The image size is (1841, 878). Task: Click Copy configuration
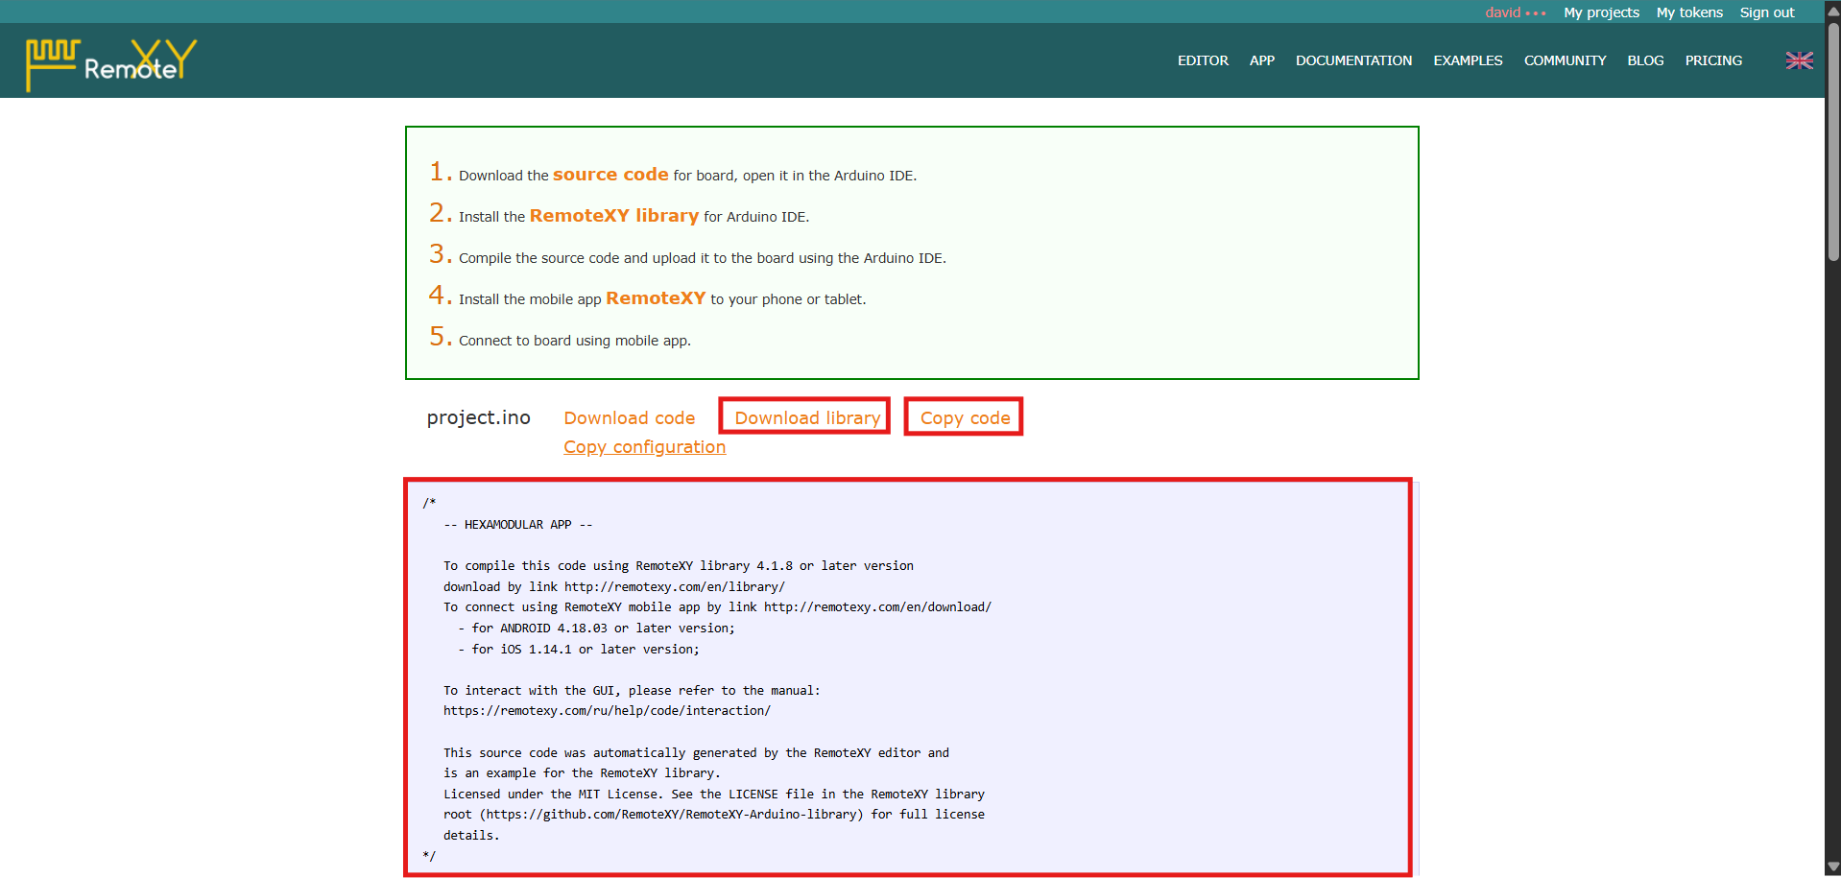click(645, 447)
